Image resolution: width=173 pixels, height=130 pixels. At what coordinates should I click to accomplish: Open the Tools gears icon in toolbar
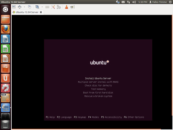pyautogui.click(x=59, y=7)
